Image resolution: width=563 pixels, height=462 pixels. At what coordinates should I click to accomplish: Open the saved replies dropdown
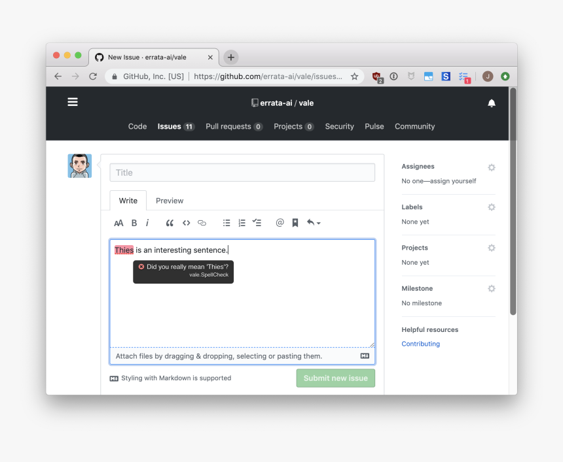click(x=314, y=223)
